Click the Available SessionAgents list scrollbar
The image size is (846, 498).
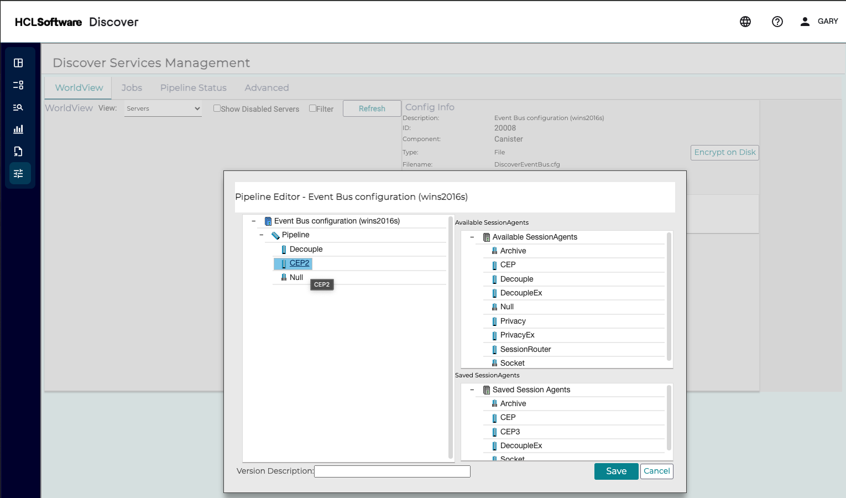[669, 297]
